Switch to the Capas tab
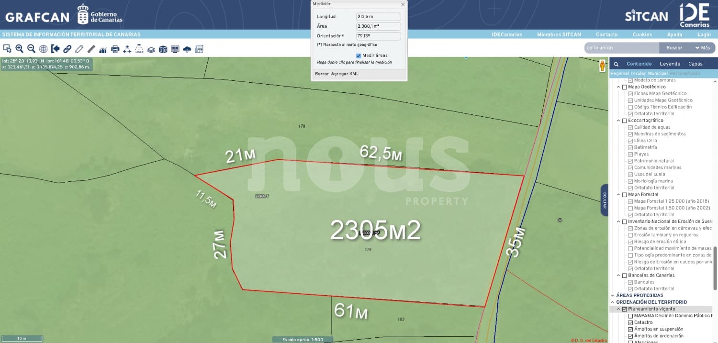The image size is (718, 343). (695, 64)
